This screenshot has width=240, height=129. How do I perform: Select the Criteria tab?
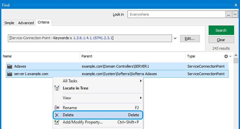coord(43,22)
